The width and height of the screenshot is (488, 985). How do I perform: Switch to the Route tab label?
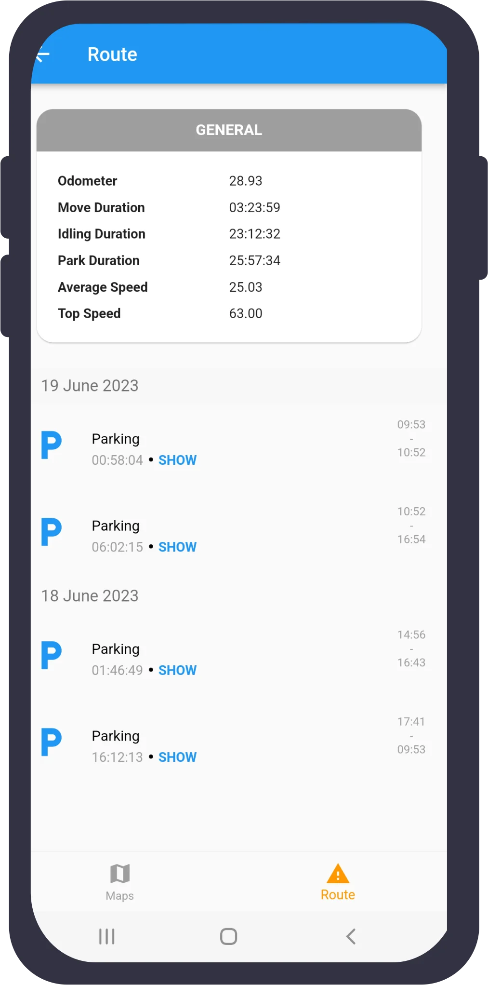tap(338, 895)
